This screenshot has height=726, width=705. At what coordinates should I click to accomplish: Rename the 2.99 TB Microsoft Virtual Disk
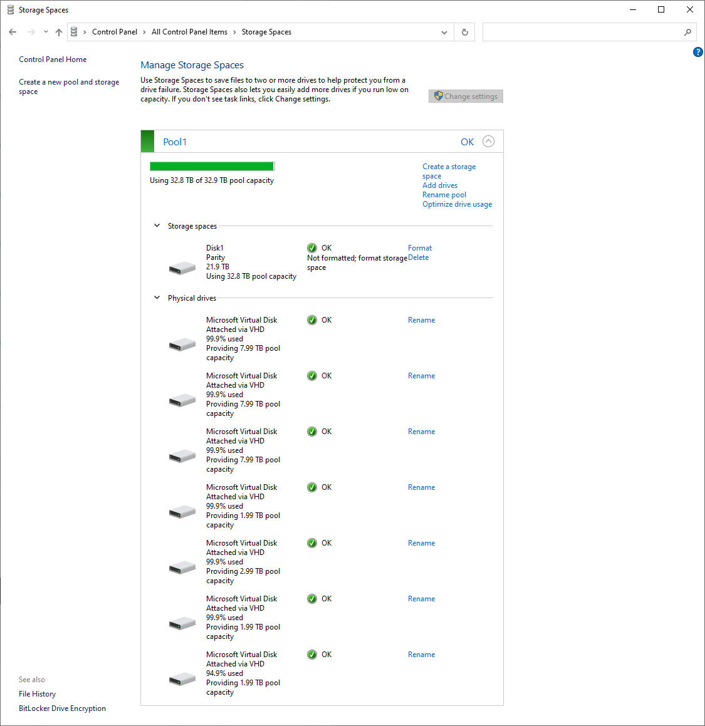coord(422,542)
